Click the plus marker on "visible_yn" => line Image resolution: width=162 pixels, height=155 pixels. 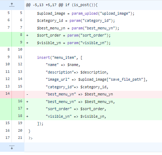click(27, 116)
